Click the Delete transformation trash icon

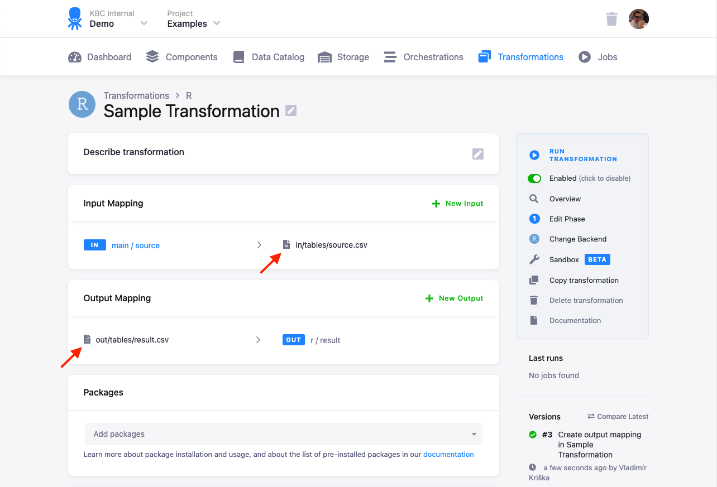point(534,300)
